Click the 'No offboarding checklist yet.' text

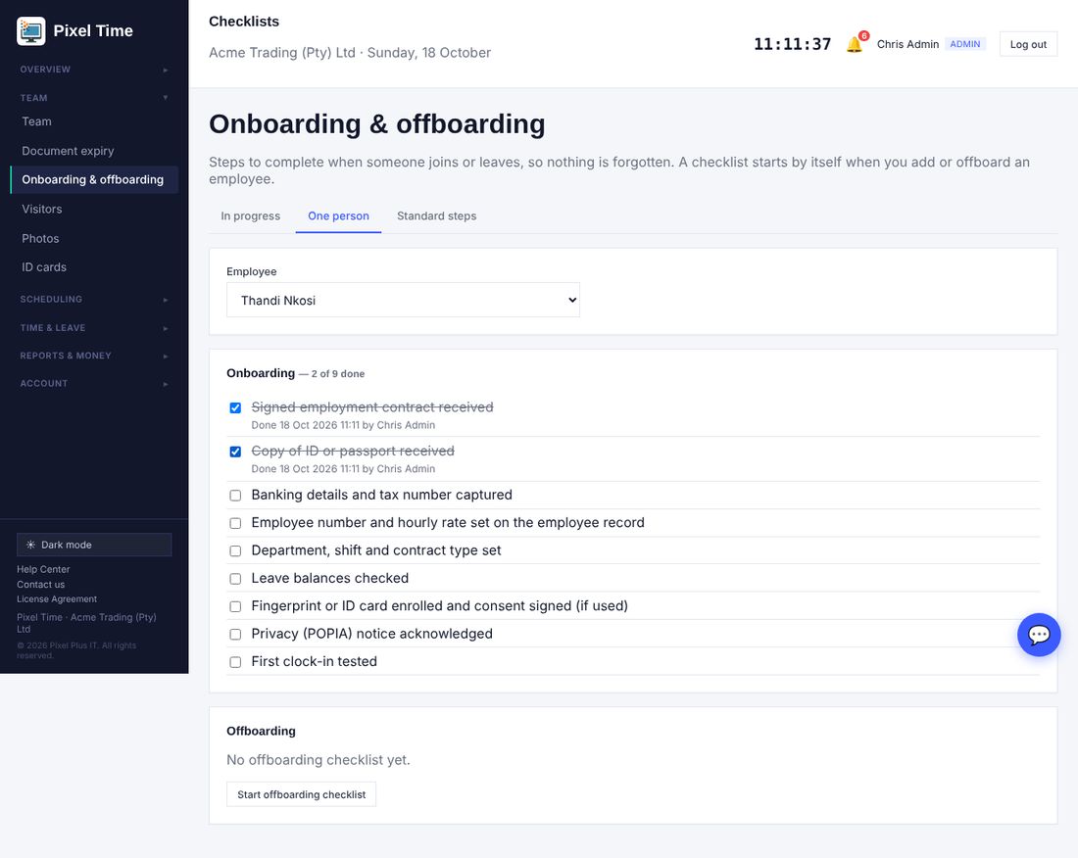(318, 760)
